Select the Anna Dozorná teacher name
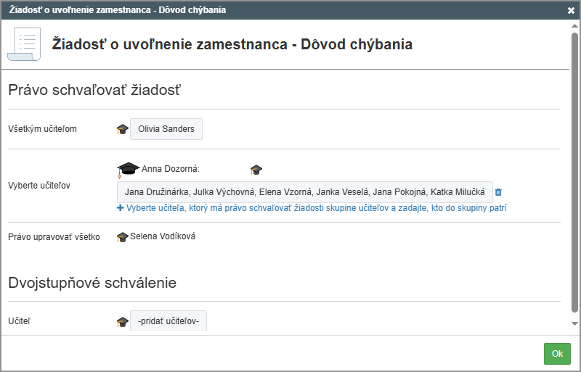The height and width of the screenshot is (372, 581). pos(171,169)
